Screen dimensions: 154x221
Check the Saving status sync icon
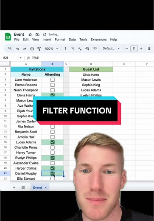pos(45,34)
